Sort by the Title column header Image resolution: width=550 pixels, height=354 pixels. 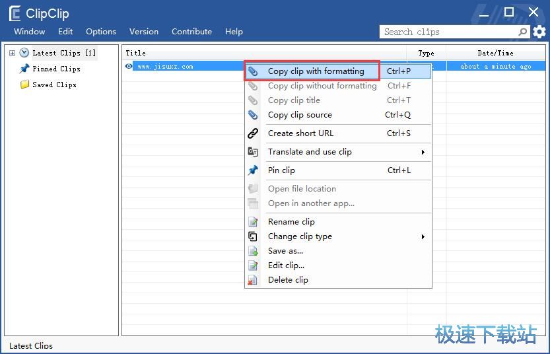265,53
